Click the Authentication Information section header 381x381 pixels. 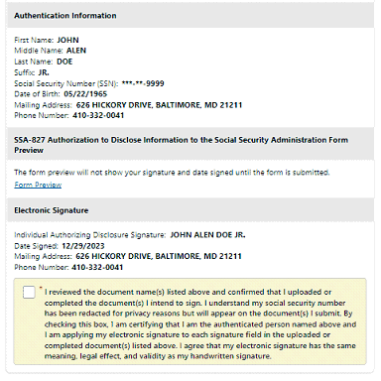[65, 16]
